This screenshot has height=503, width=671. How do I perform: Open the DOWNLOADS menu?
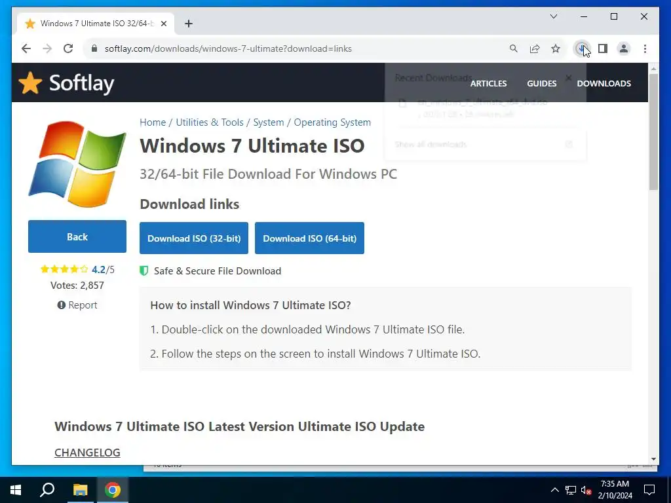[604, 83]
